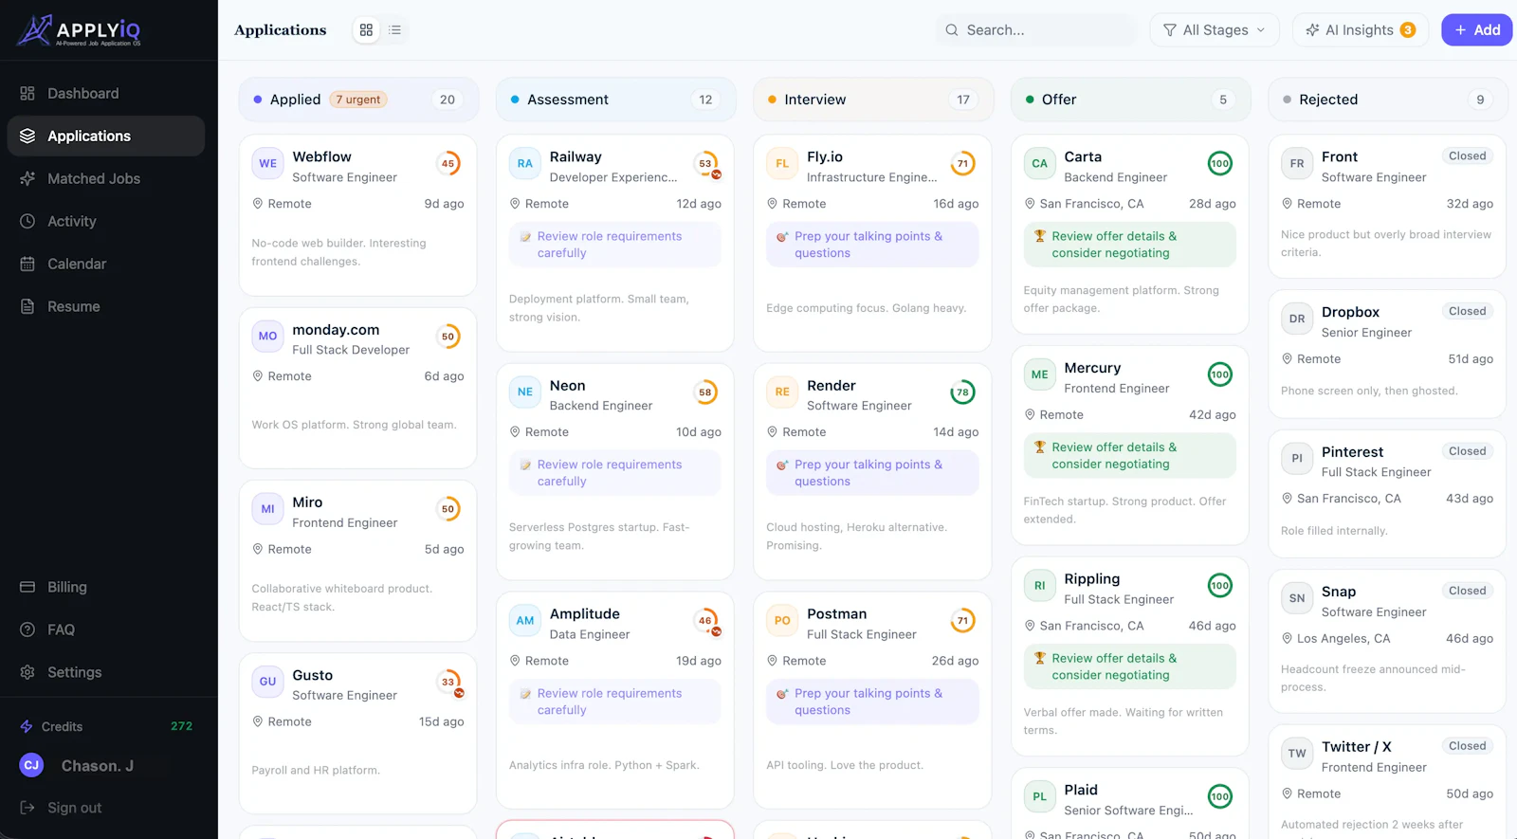Image resolution: width=1517 pixels, height=839 pixels.
Task: Click Mercury ME company avatar
Action: pyautogui.click(x=1040, y=374)
